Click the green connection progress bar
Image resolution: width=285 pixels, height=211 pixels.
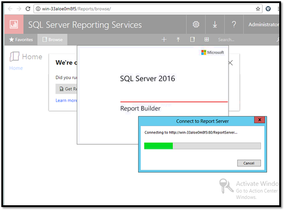point(158,146)
